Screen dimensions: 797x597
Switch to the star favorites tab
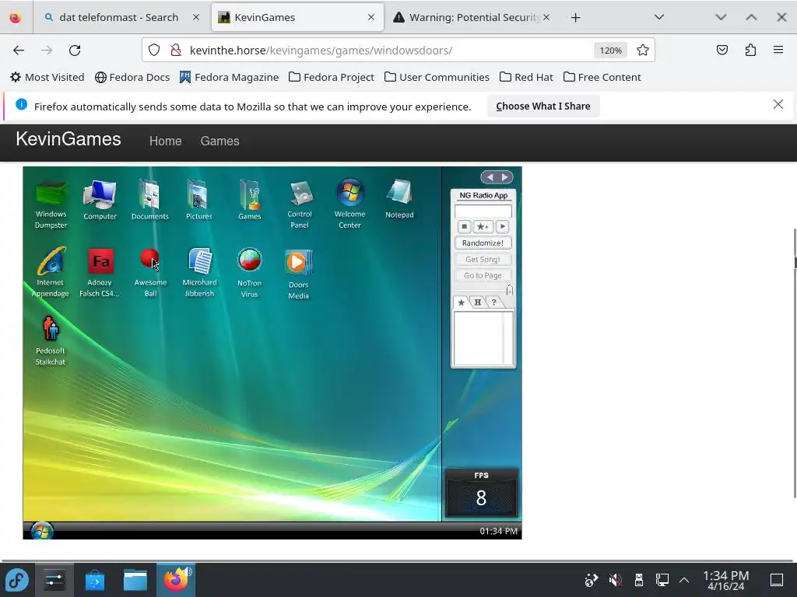point(462,302)
